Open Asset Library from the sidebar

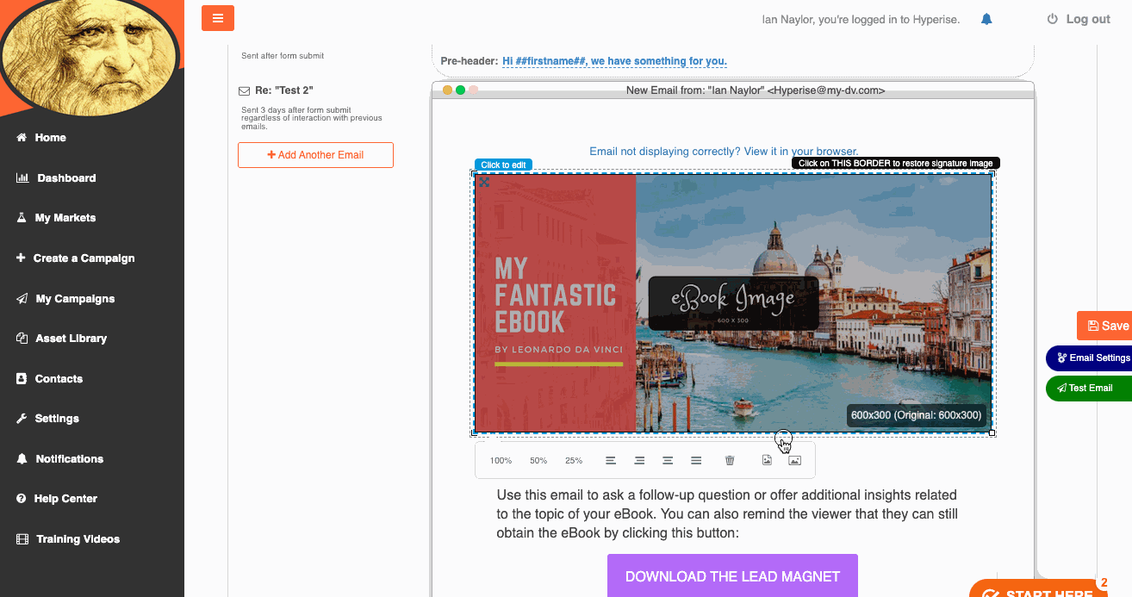pos(71,339)
